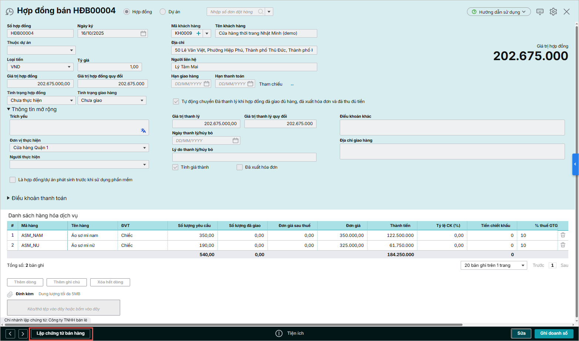Select the Dự án radio button
This screenshot has width=579, height=341.
click(163, 12)
